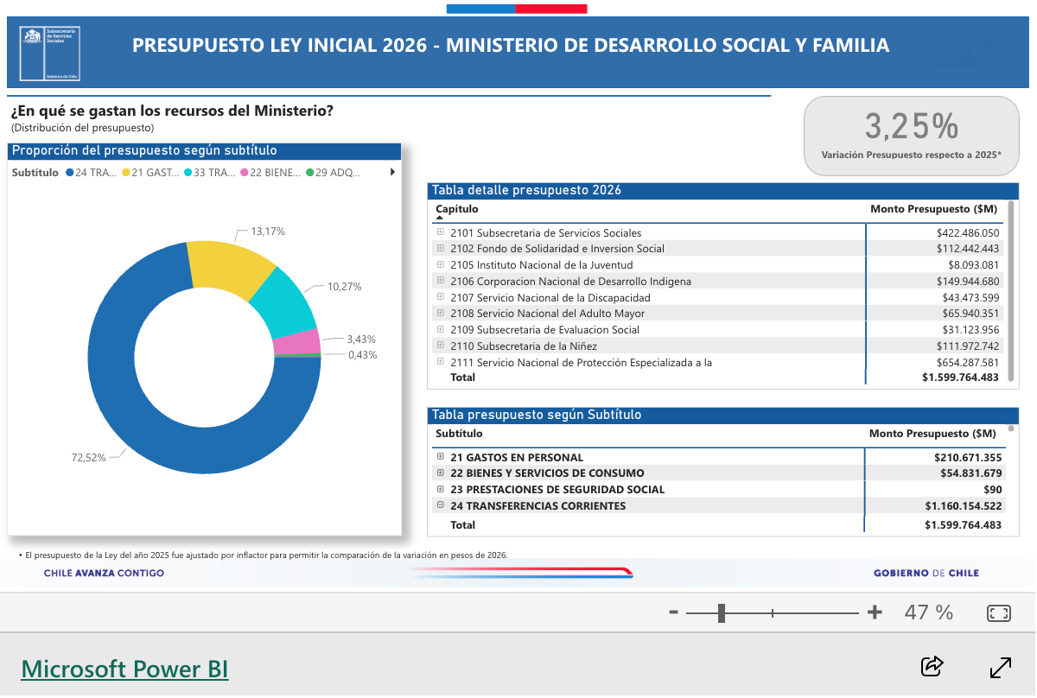Click the share icon in footer
The height and width of the screenshot is (698, 1037).
pyautogui.click(x=932, y=666)
